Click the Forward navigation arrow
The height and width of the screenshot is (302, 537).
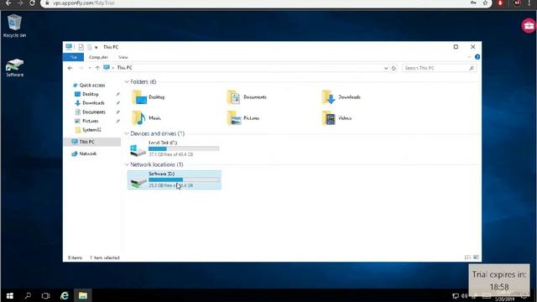coord(81,68)
